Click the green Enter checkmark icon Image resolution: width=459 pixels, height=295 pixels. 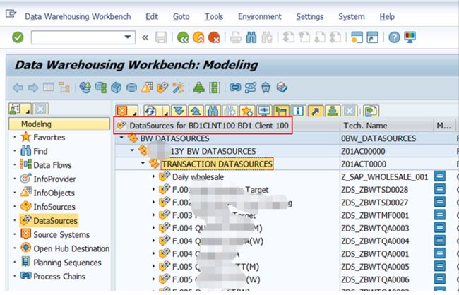18,37
